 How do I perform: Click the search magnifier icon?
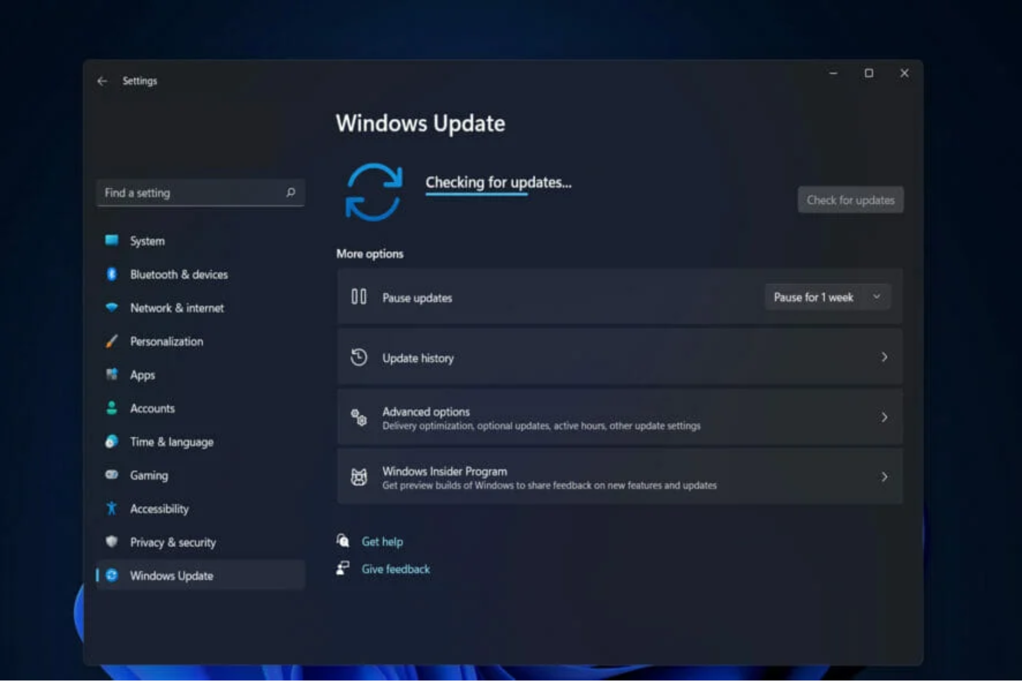[291, 192]
